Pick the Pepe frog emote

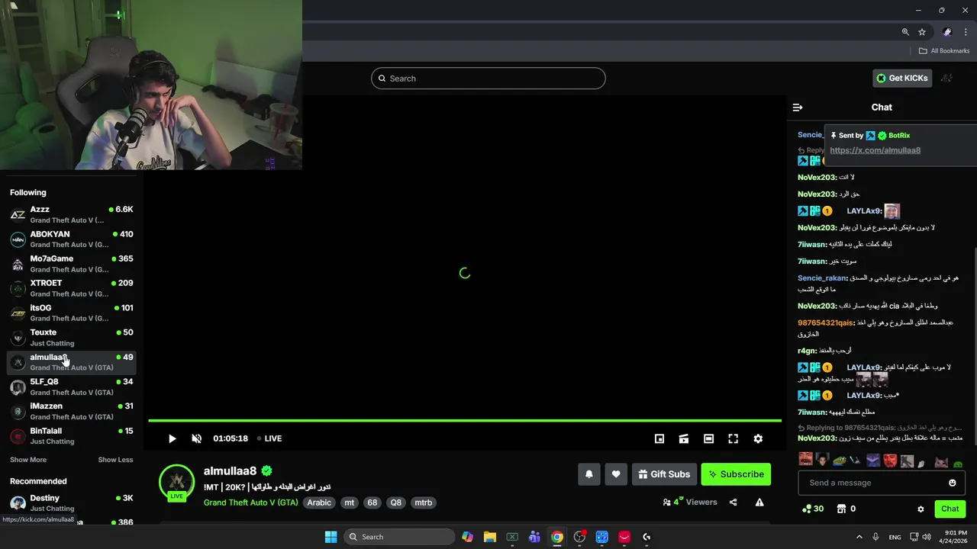pyautogui.click(x=839, y=461)
